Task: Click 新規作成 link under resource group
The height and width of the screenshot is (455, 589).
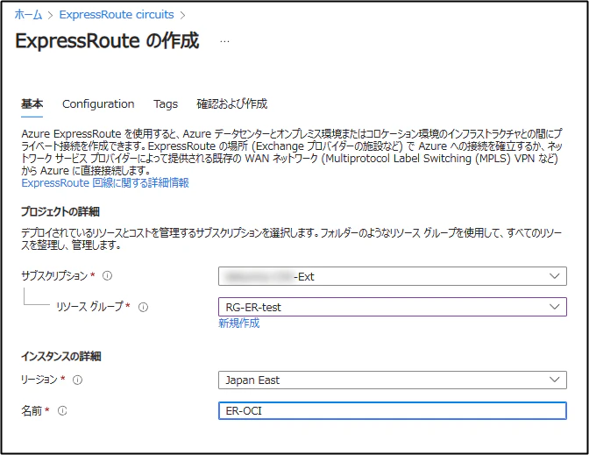Action: pos(239,323)
